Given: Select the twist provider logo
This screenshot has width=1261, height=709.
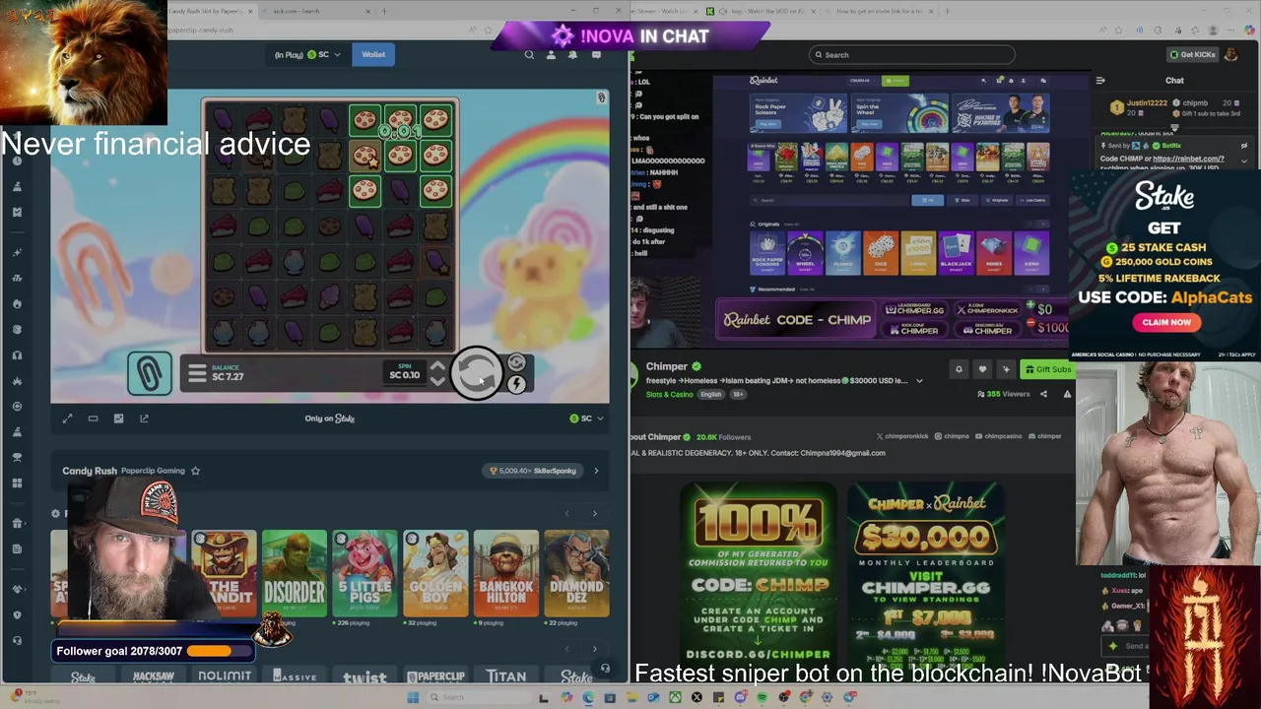Looking at the screenshot, I should pos(365,677).
